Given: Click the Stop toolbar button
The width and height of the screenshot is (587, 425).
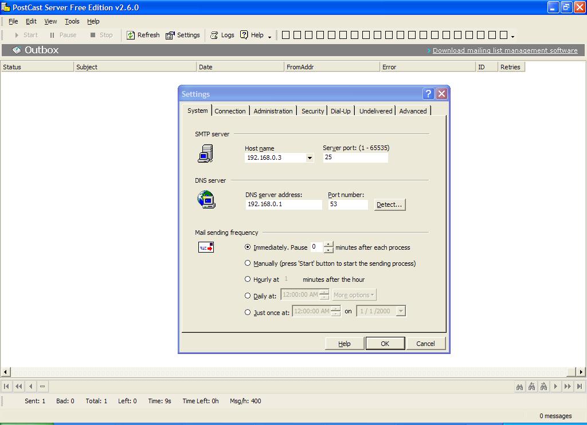Looking at the screenshot, I should [x=101, y=35].
